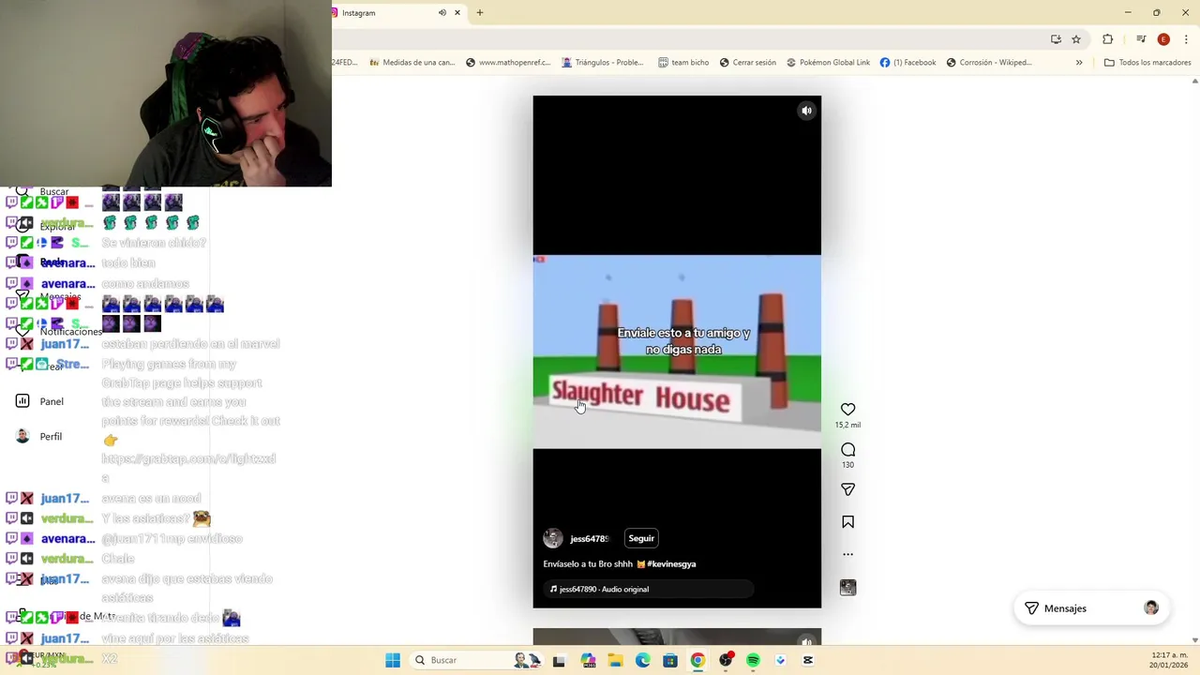Click the install app icon in address bar
The image size is (1200, 675).
pos(1056,39)
